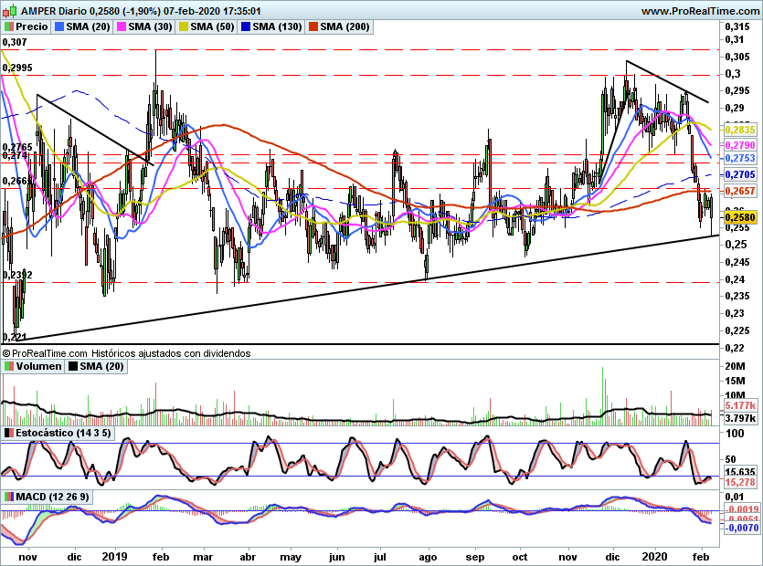Click the volume SMA (20) legend label

[96, 366]
